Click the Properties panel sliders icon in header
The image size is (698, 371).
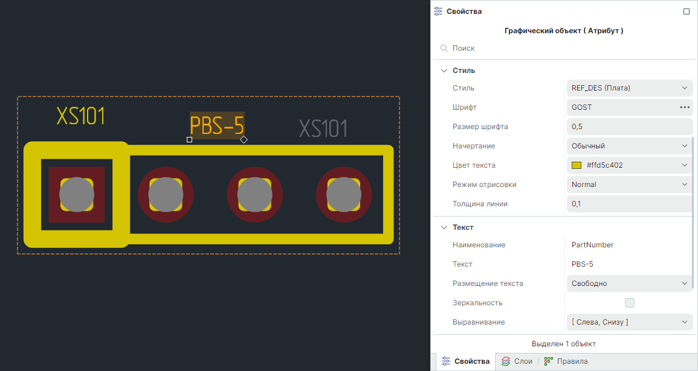[438, 11]
